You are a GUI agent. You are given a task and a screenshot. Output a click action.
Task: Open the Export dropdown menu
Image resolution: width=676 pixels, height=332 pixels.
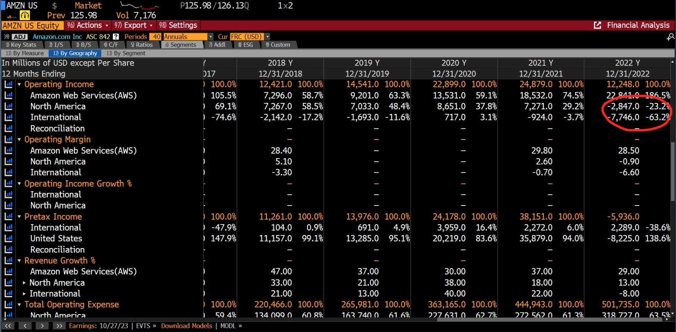(x=134, y=25)
